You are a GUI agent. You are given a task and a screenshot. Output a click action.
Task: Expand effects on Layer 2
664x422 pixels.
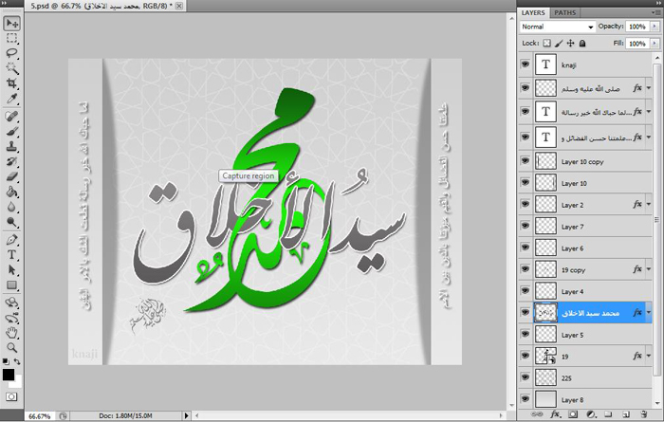tap(649, 205)
